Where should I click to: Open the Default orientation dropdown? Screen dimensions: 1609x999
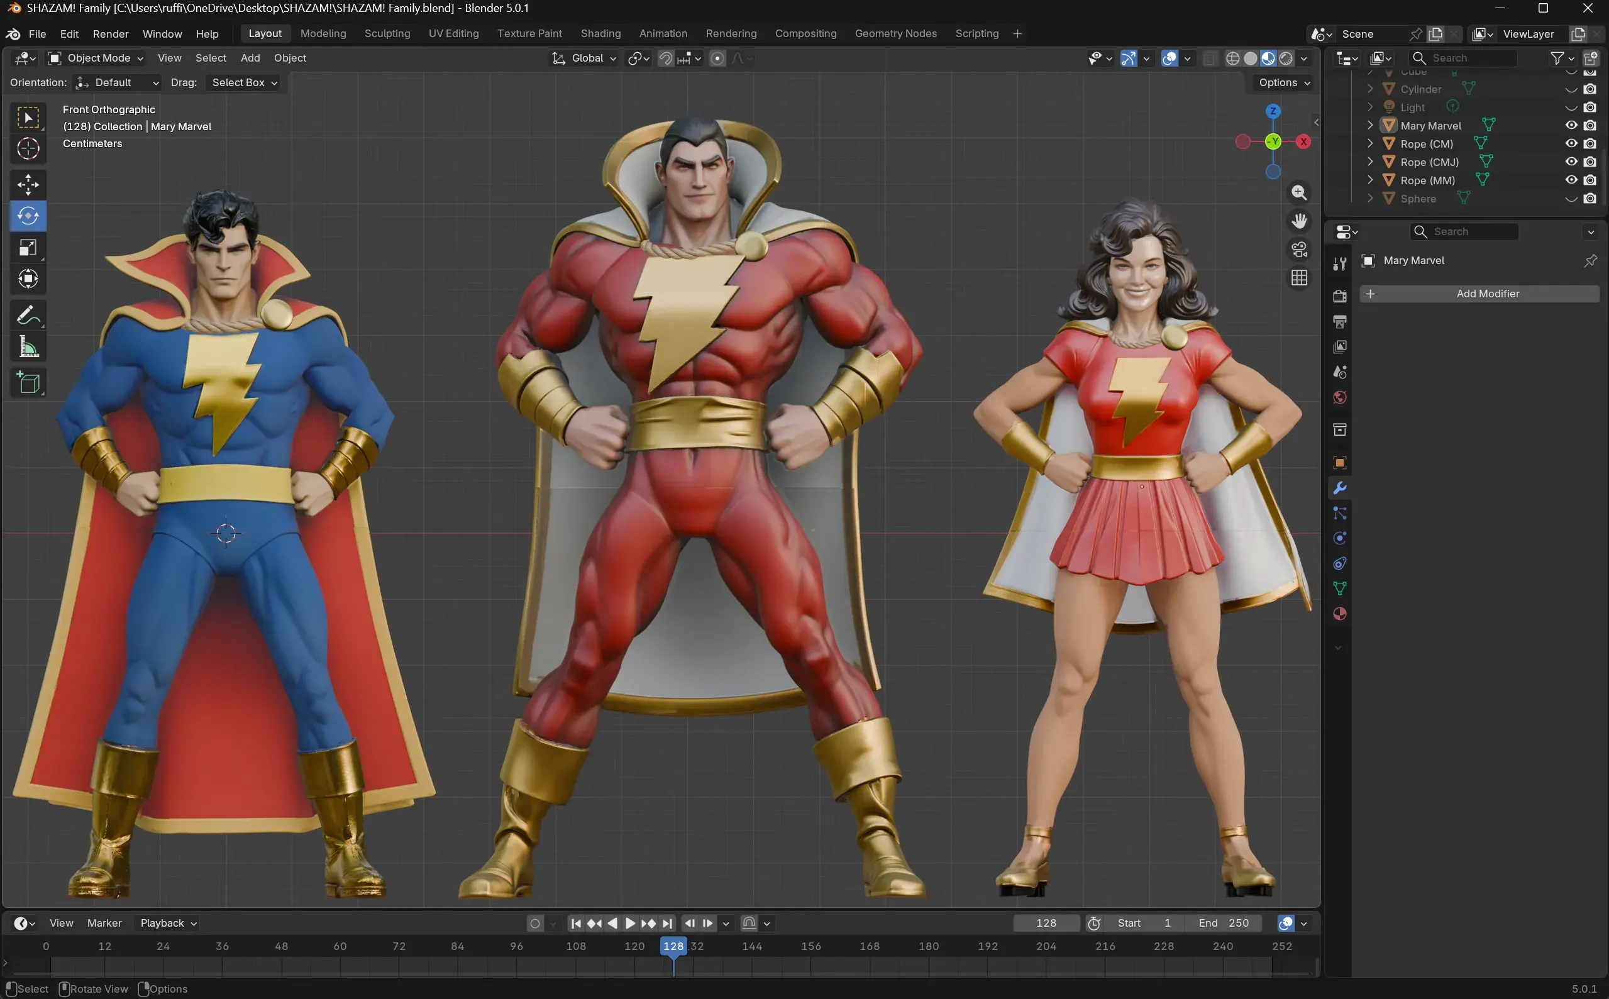117,82
